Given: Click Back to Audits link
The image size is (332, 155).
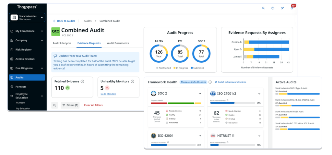Looking at the screenshot, I should pos(64,21).
